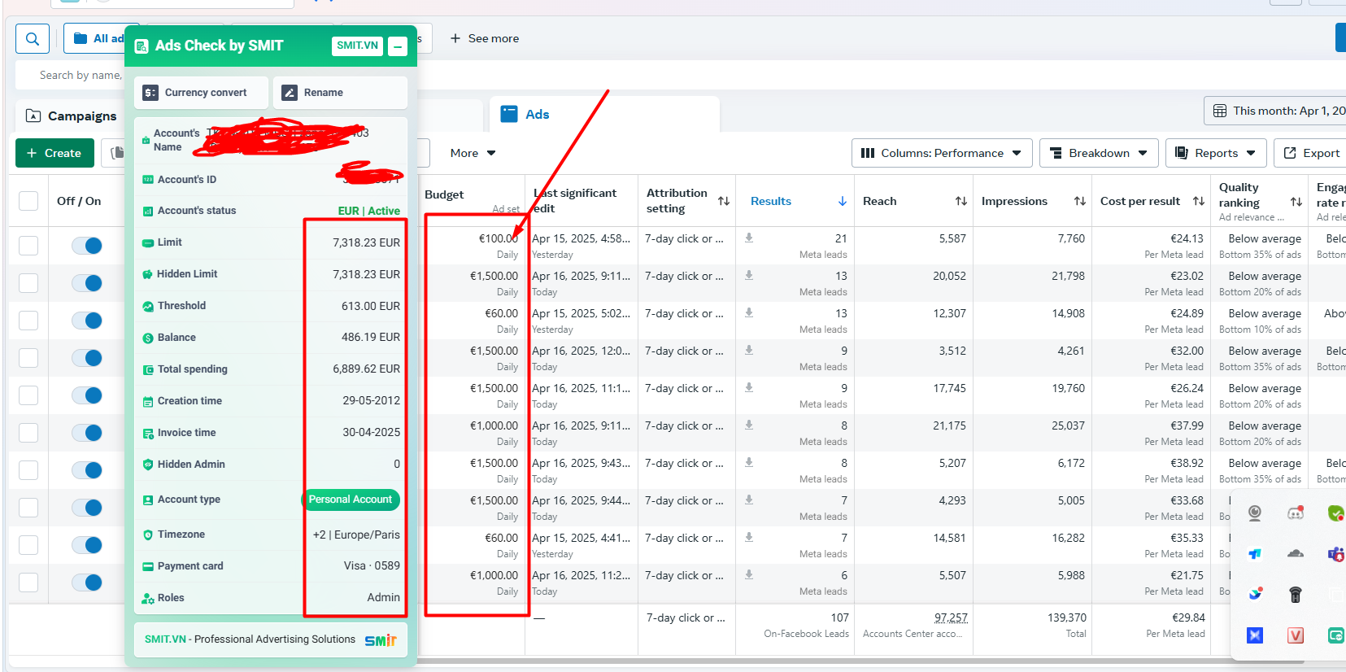Sort the Reach column using its arrows
Screen dimensions: 1346x672
tap(961, 201)
